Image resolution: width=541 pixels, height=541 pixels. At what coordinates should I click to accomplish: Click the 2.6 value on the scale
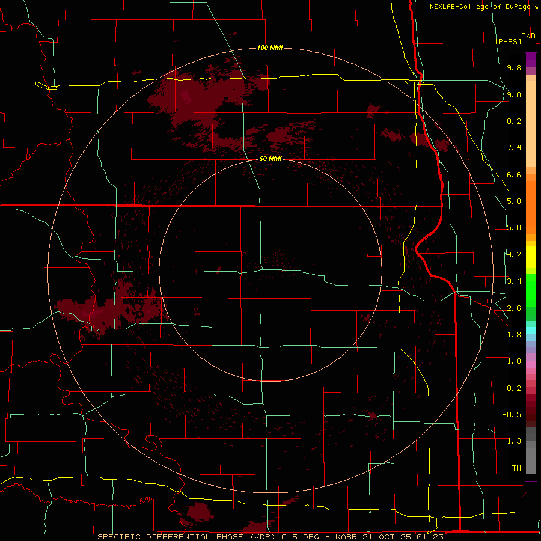(514, 308)
